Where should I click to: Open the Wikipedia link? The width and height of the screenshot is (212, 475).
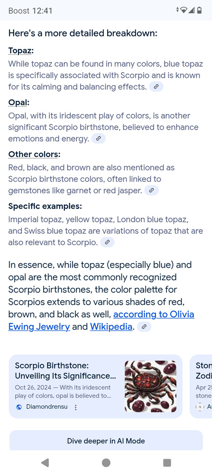point(111,327)
